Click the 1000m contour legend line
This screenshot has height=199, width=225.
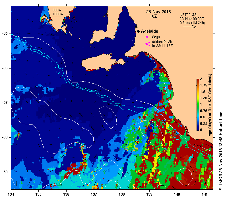click(x=57, y=16)
